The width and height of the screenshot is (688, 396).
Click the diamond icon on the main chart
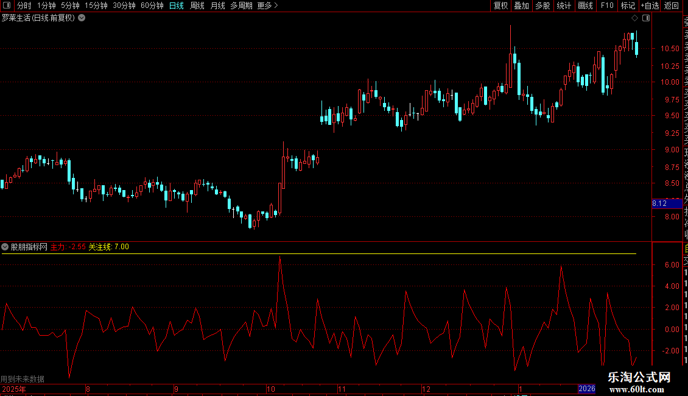[x=634, y=18]
